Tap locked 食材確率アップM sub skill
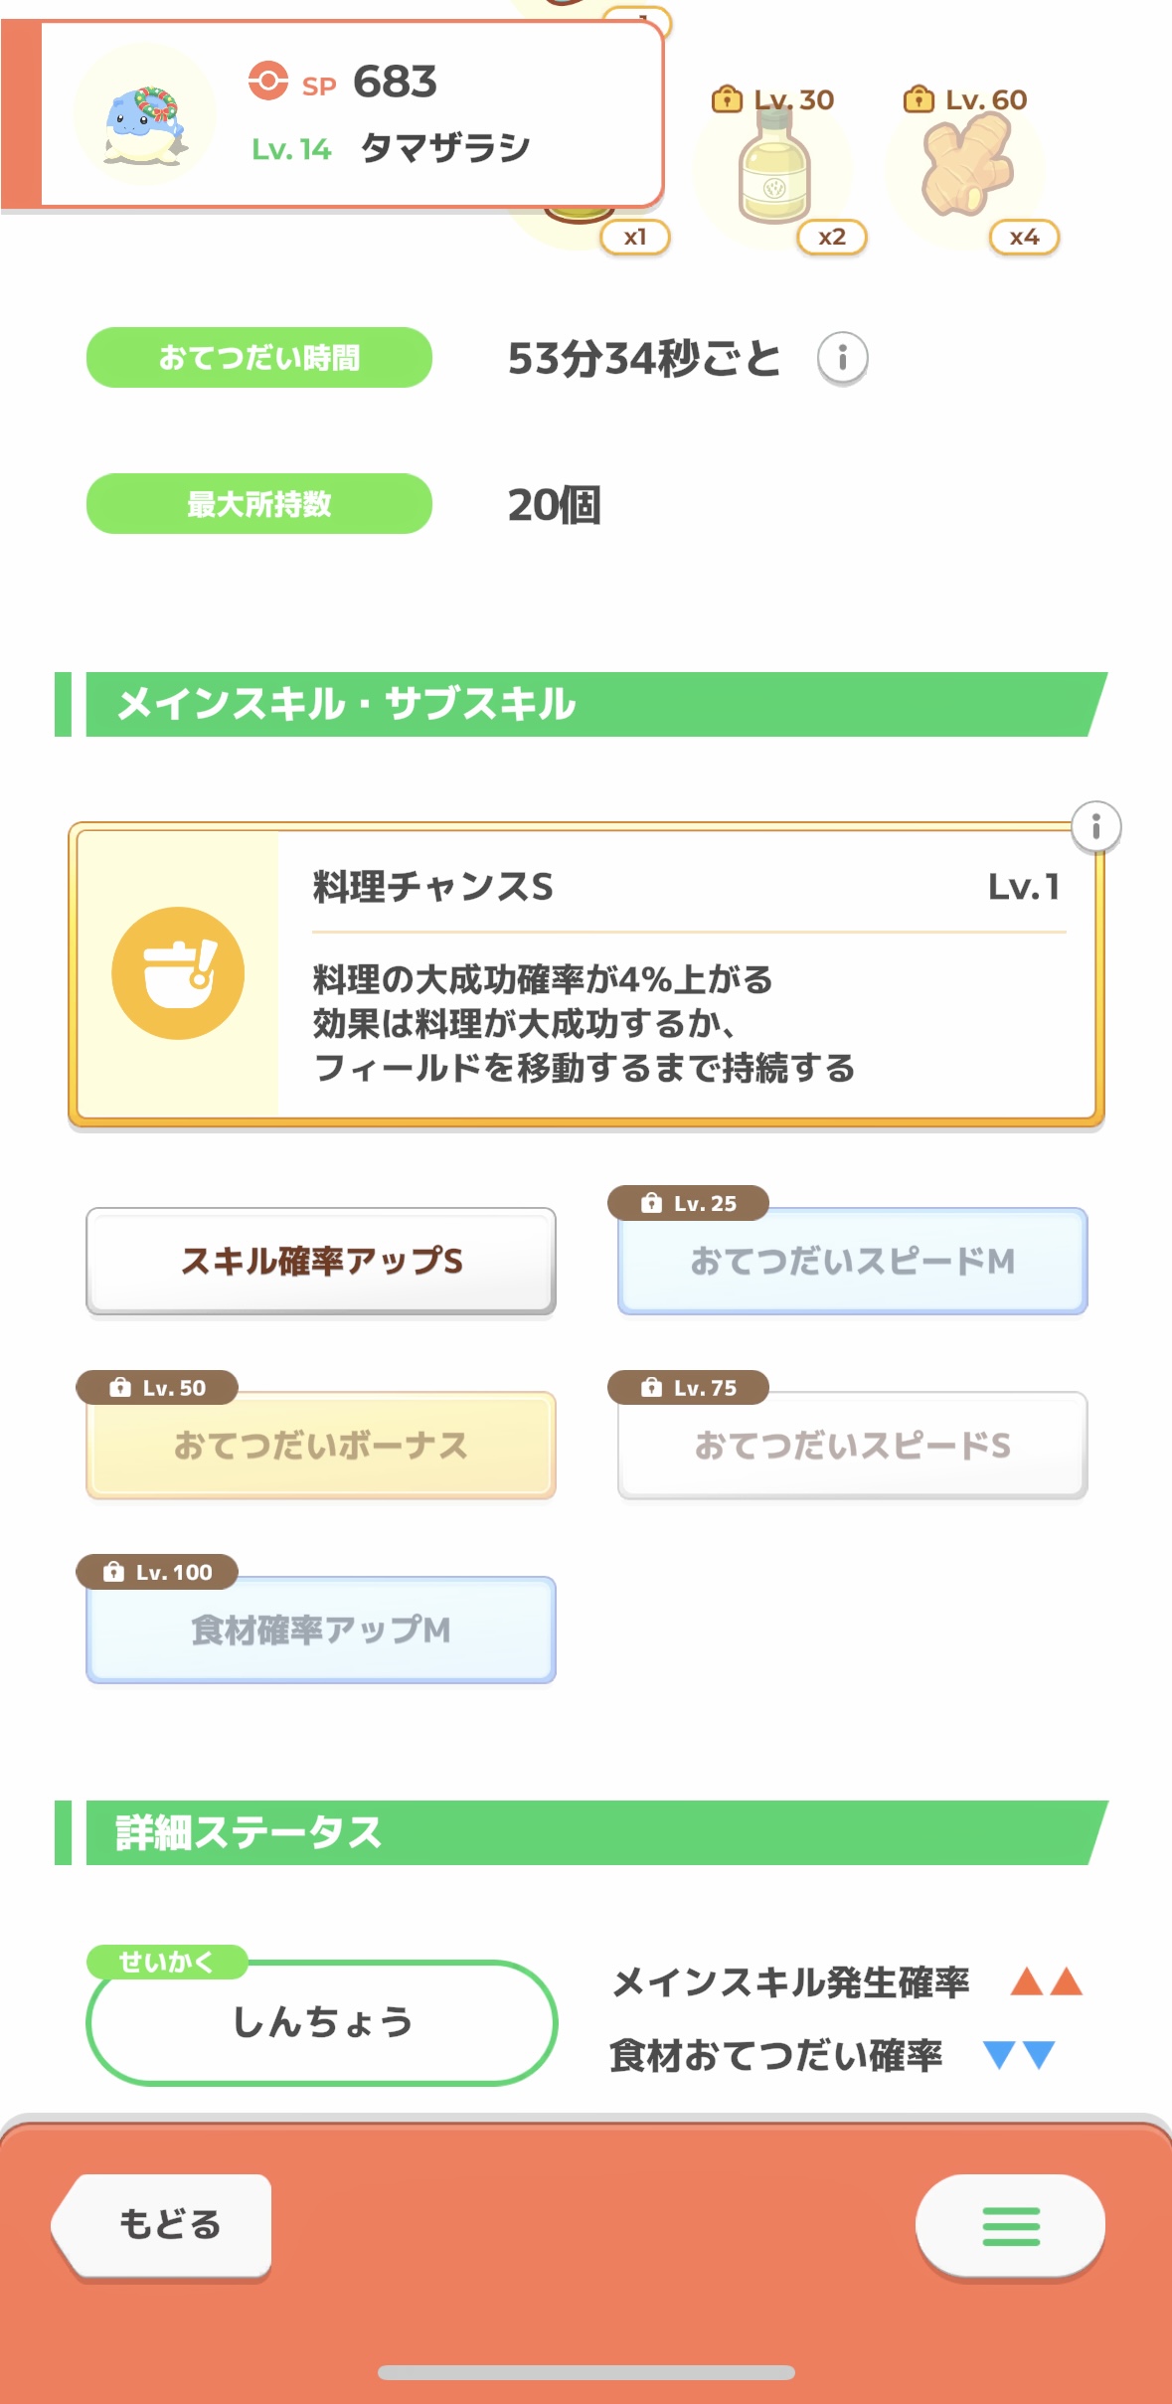The width and height of the screenshot is (1172, 2404). coord(321,1630)
